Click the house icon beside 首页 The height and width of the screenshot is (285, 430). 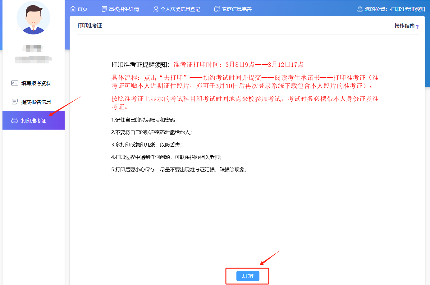pyautogui.click(x=73, y=9)
